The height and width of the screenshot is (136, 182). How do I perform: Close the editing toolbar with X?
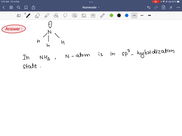tap(171, 8)
